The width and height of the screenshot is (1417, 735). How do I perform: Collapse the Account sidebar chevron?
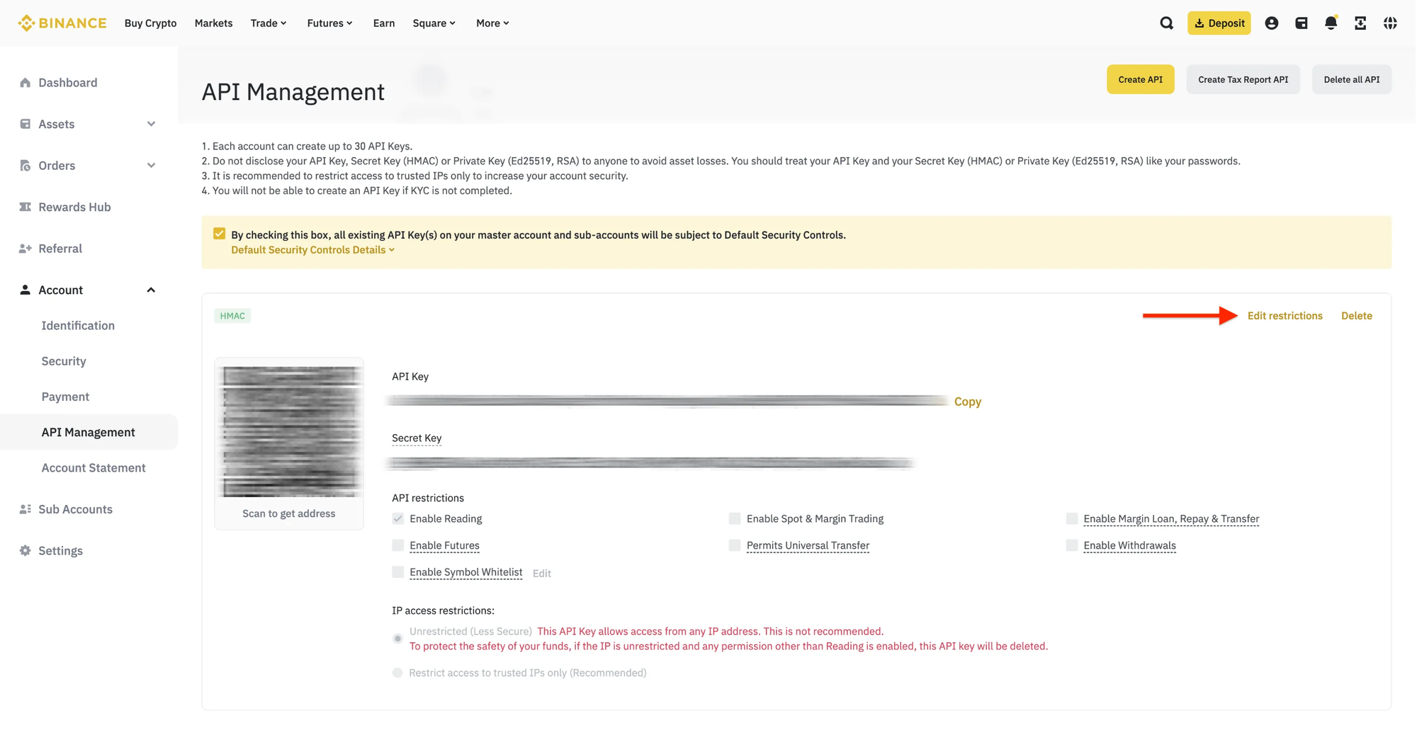(x=151, y=290)
